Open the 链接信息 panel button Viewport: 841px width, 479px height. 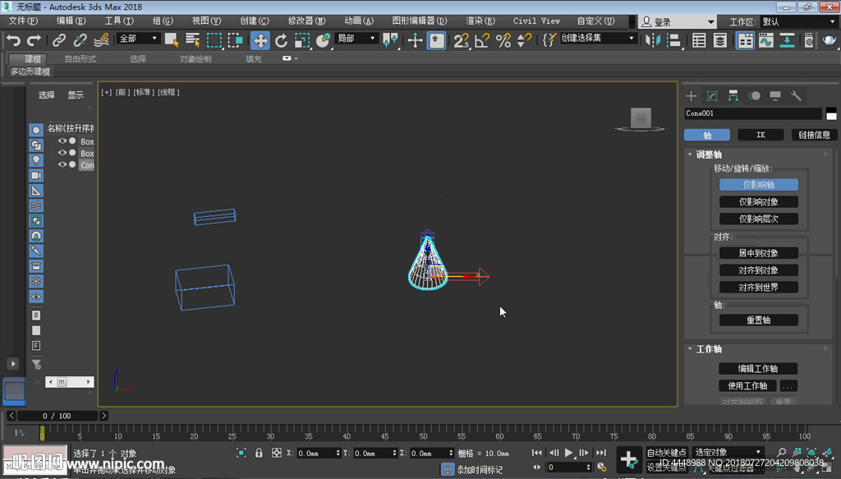point(814,135)
